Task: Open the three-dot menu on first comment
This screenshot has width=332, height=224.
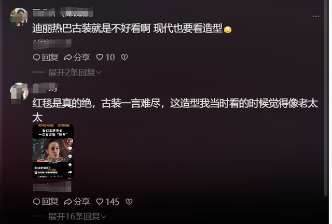Action: coord(316,16)
